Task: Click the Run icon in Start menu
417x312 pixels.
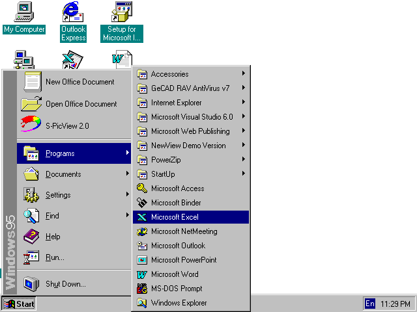Action: pyautogui.click(x=31, y=257)
